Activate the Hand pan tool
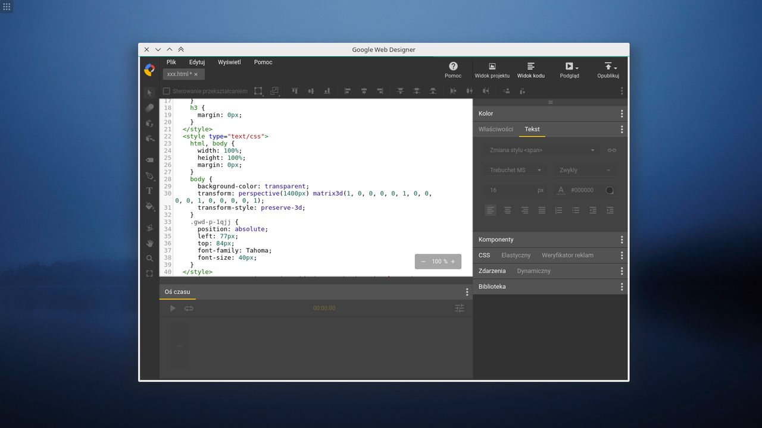The width and height of the screenshot is (762, 428). click(149, 243)
